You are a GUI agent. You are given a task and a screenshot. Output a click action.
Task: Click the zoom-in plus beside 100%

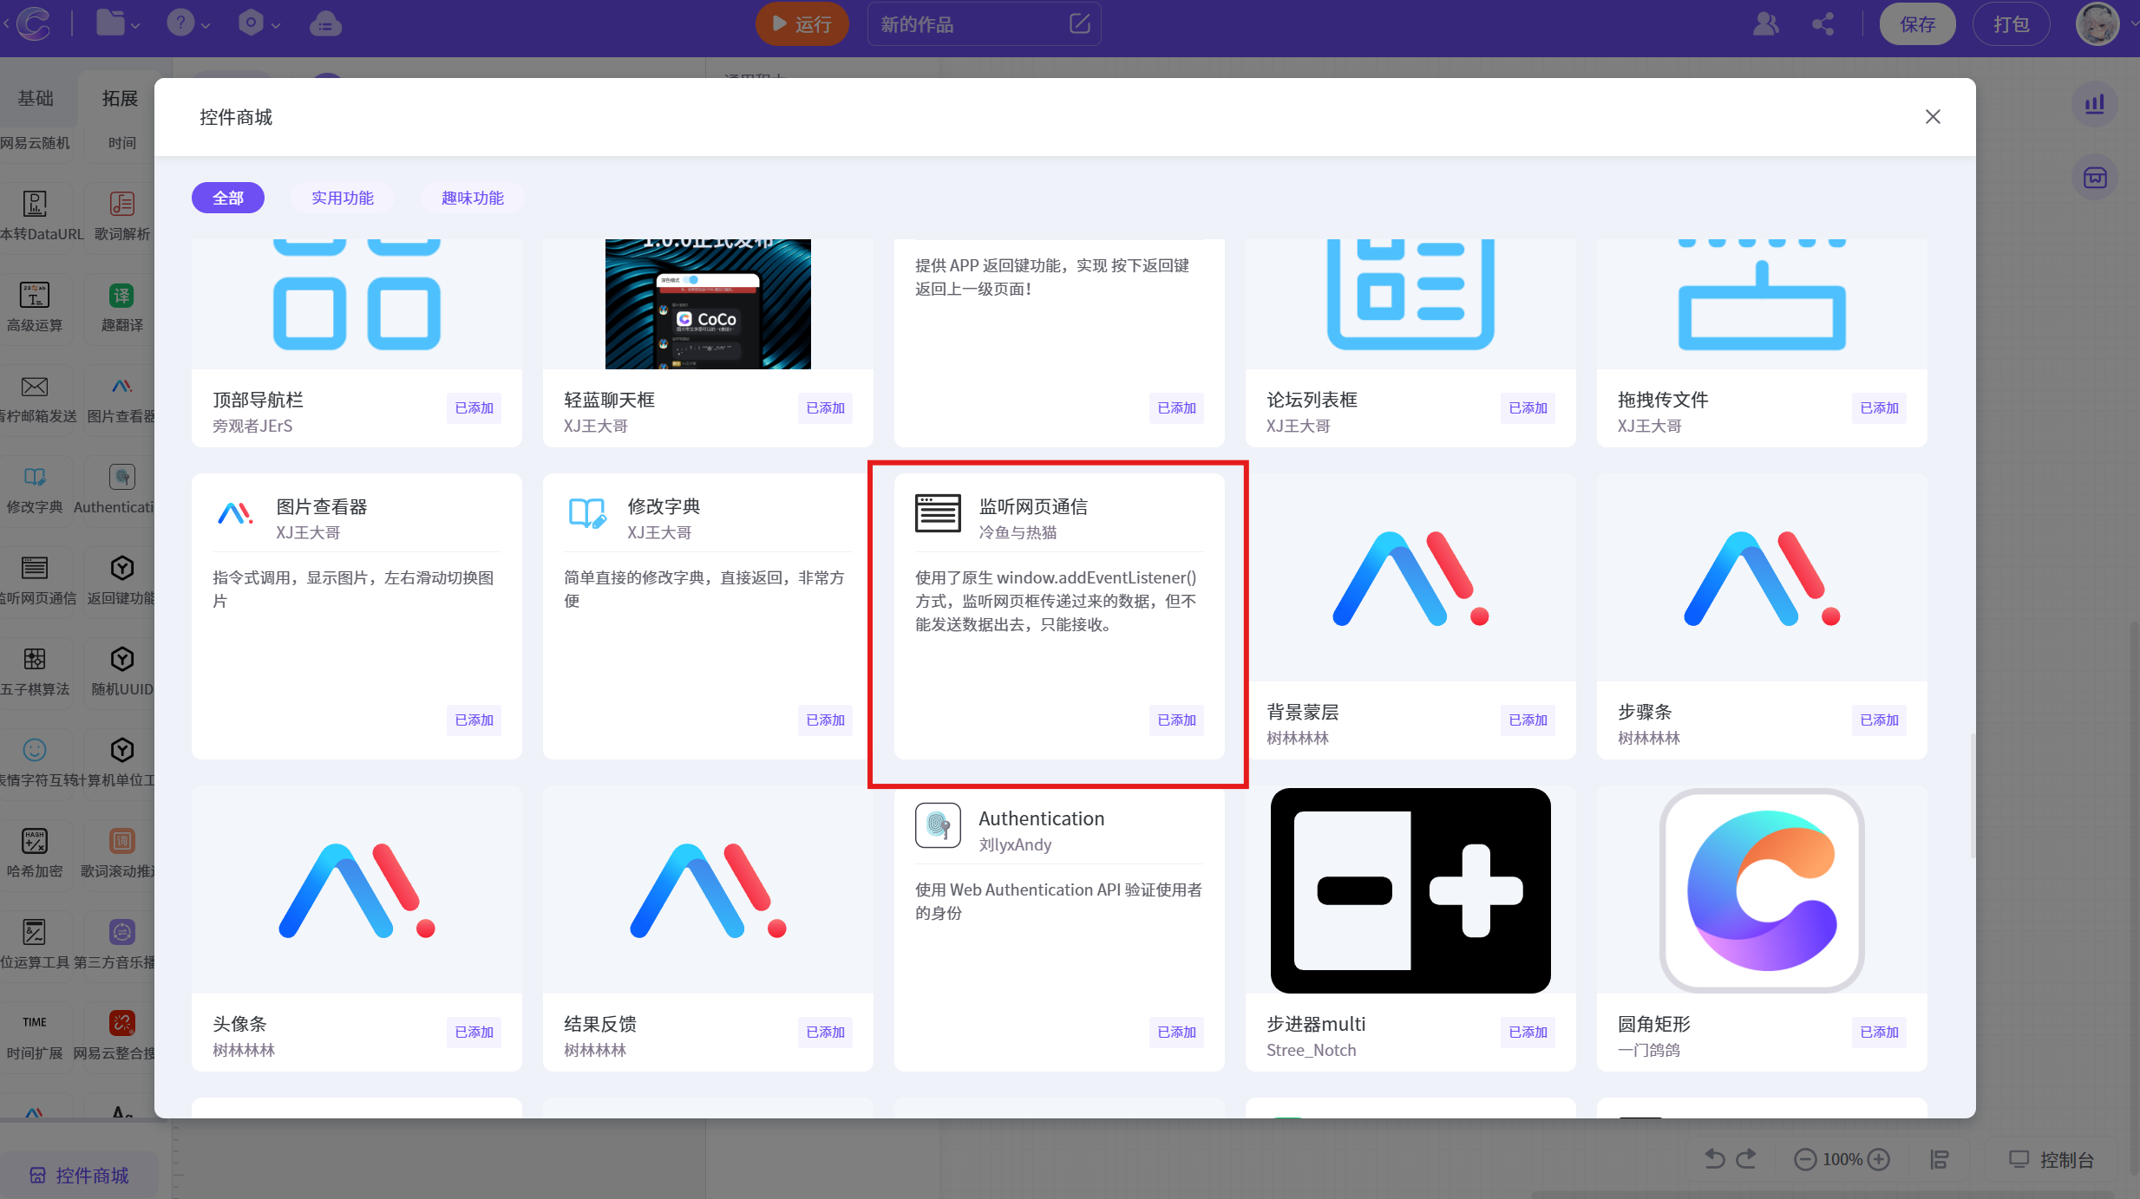1879,1159
